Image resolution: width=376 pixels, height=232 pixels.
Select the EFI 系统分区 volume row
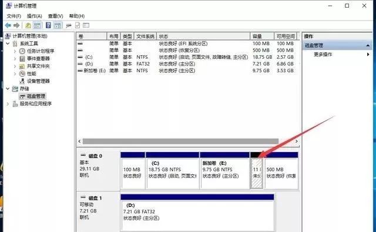pyautogui.click(x=187, y=43)
